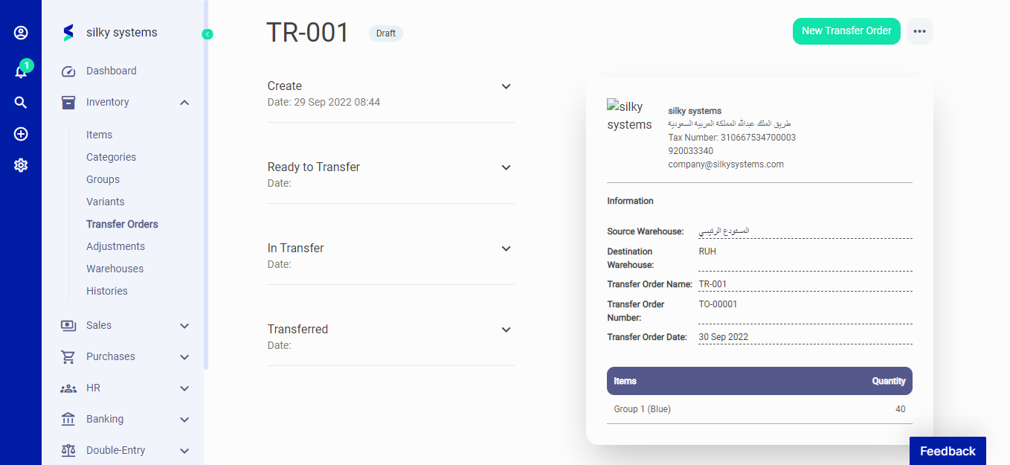Image resolution: width=1010 pixels, height=465 pixels.
Task: Open the notifications bell with one alert
Action: pos(20,70)
